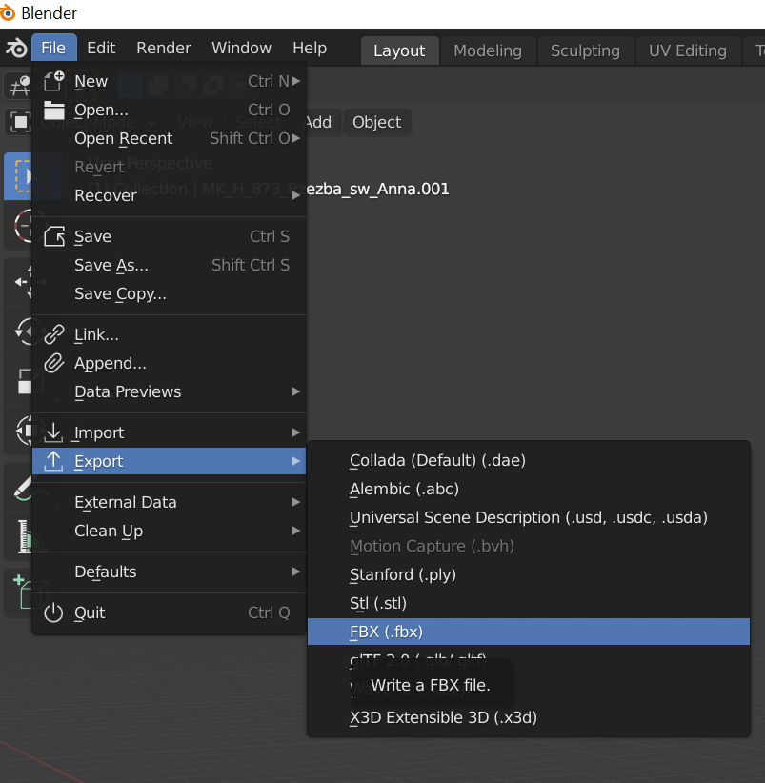Expand the Data Previews submenu

pyautogui.click(x=170, y=392)
